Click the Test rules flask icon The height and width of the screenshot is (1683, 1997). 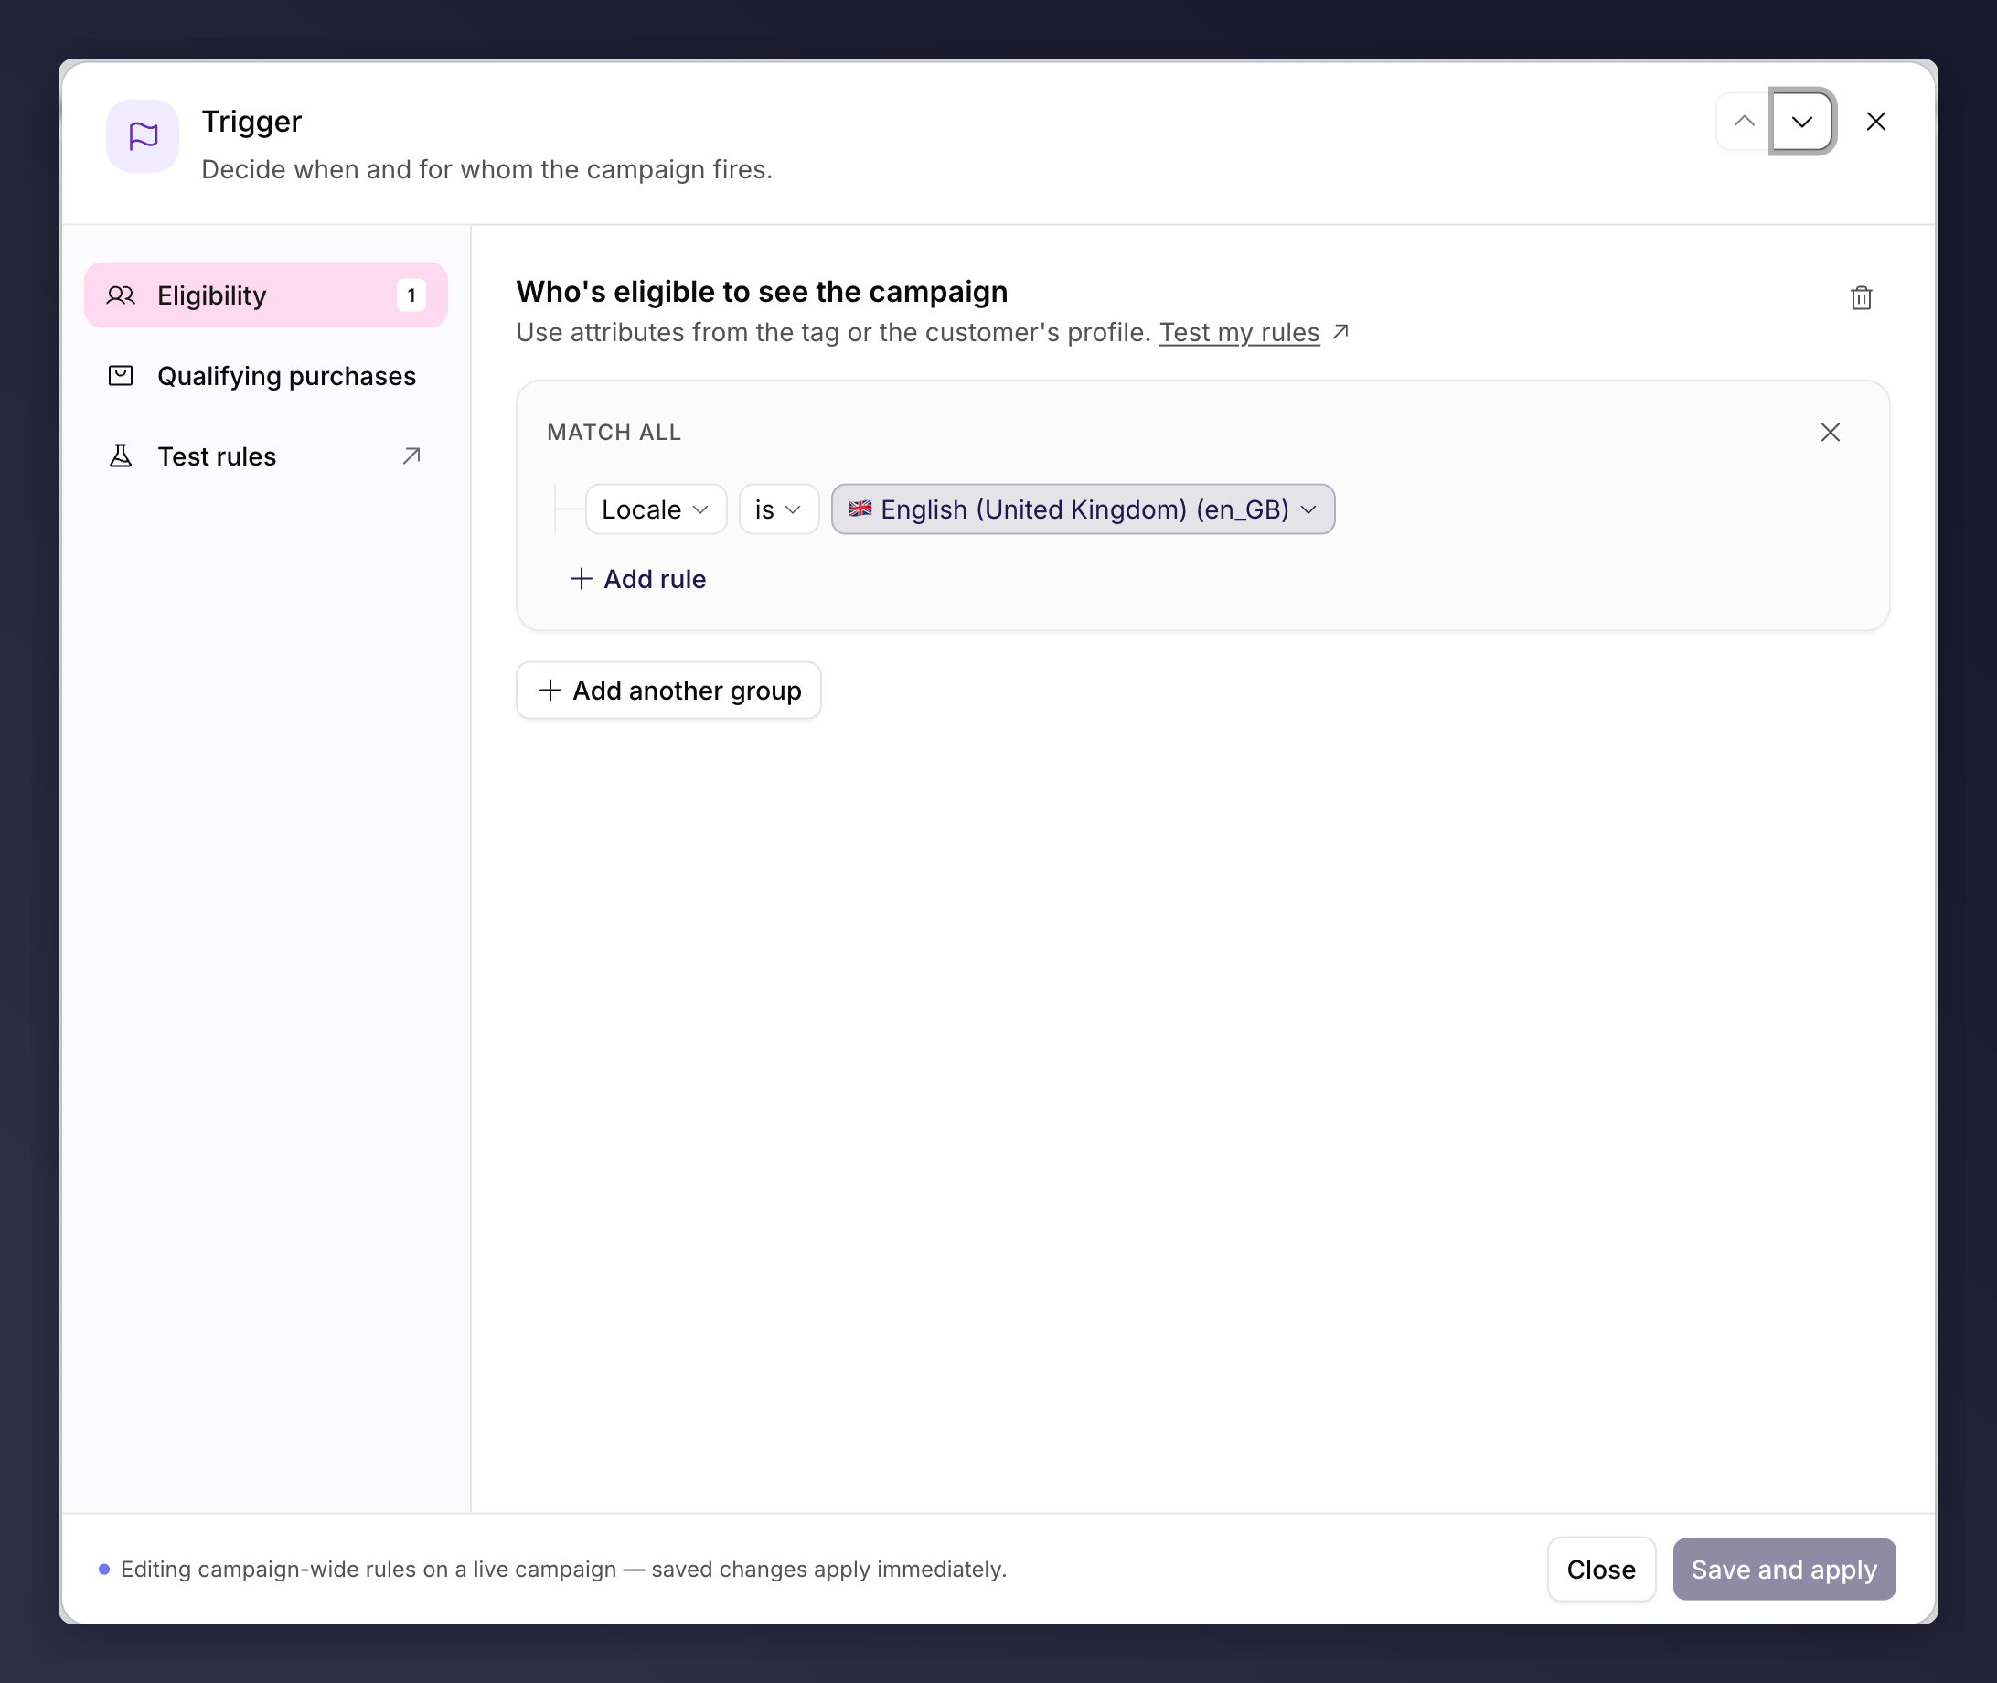(x=121, y=456)
